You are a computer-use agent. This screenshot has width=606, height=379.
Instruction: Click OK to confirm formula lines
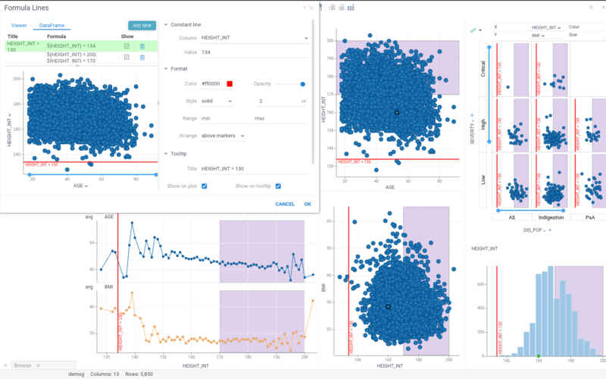click(x=308, y=204)
